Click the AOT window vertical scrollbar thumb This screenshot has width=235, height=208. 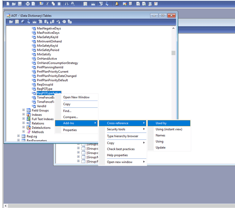(x=174, y=53)
